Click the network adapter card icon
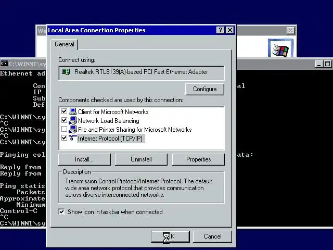 coord(66,72)
